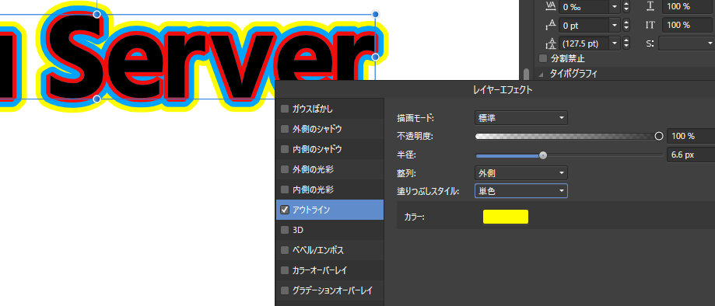Click the 半径 slider handle

[542, 155]
